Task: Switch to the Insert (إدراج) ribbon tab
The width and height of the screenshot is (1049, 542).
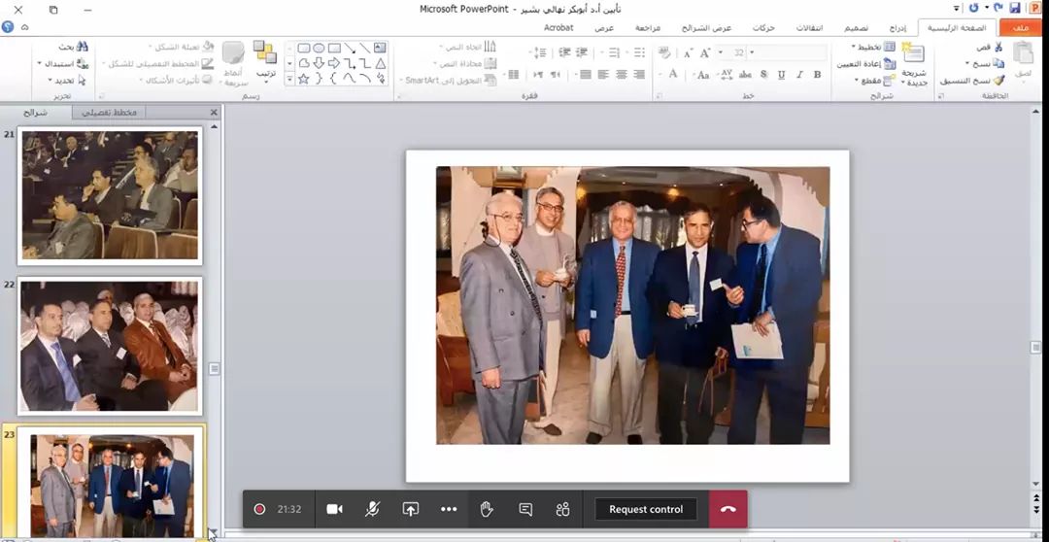Action: 898,28
